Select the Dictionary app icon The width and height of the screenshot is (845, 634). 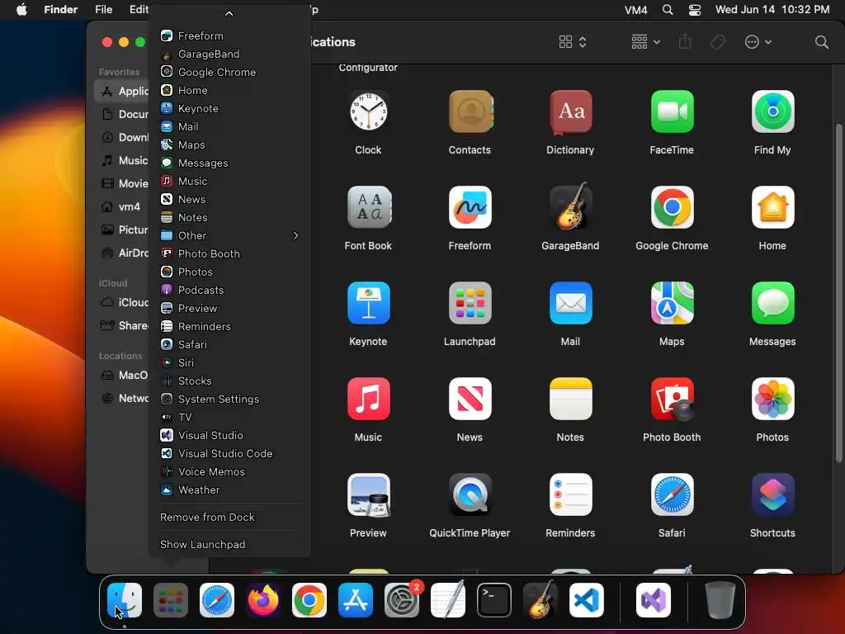pos(571,111)
